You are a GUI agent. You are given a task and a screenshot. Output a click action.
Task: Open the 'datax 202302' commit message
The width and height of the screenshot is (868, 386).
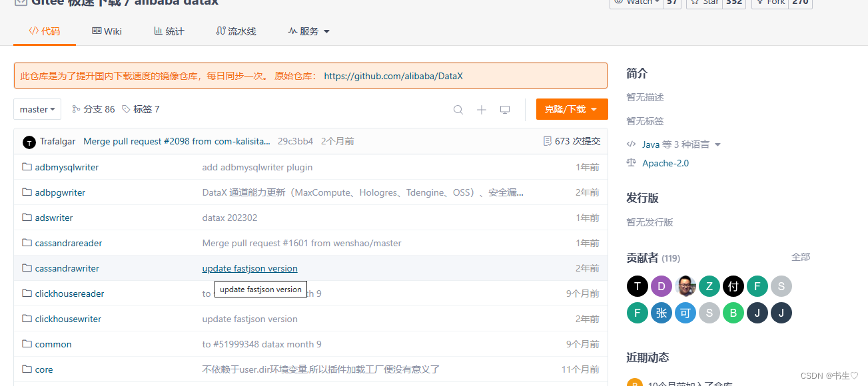point(230,218)
